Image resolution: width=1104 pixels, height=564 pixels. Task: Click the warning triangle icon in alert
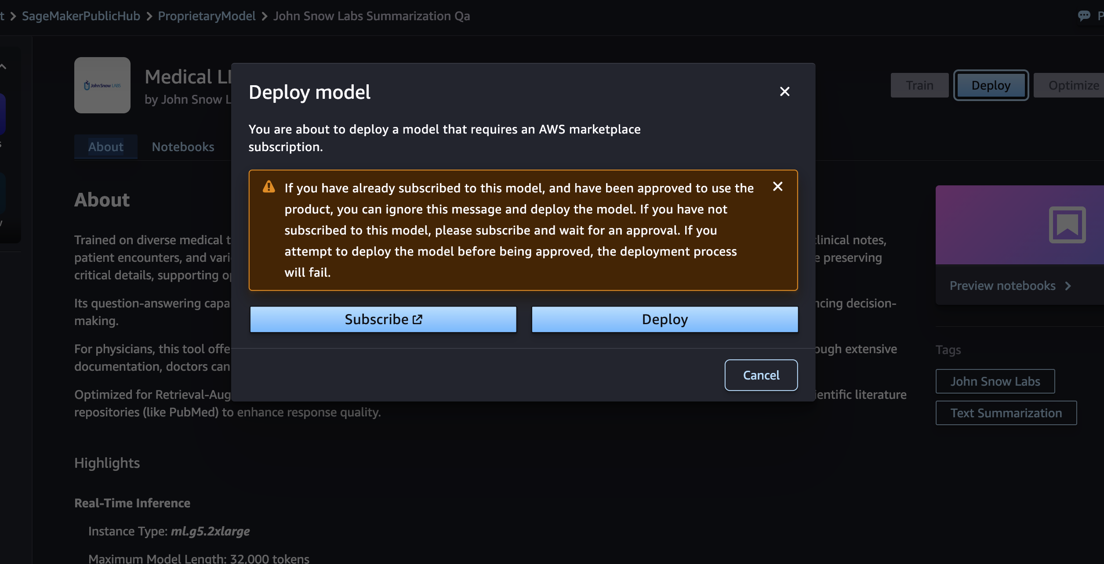pos(269,187)
